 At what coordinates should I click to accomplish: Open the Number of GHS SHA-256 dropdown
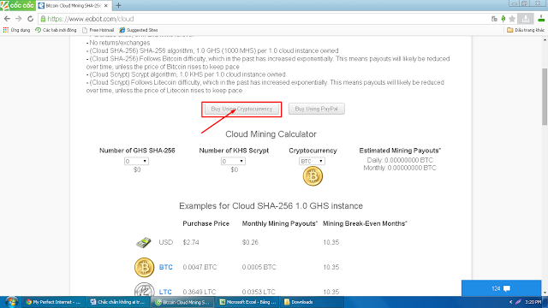(x=136, y=161)
